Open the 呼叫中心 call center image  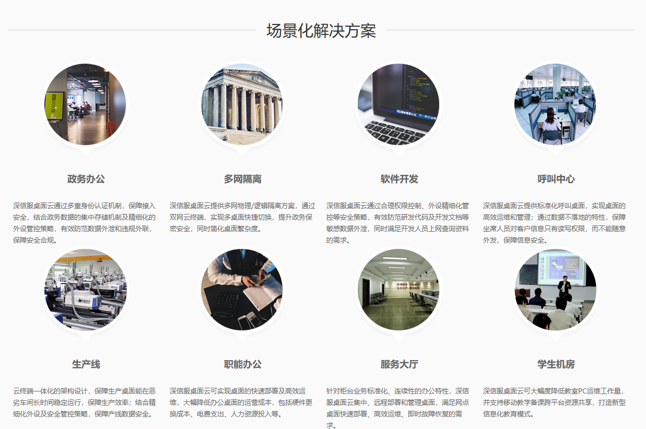tap(555, 104)
